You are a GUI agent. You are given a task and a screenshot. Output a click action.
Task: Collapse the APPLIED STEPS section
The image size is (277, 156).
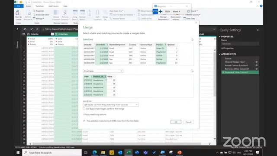pyautogui.click(x=220, y=54)
